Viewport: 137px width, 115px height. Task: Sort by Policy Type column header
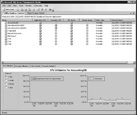pyautogui.click(x=103, y=20)
